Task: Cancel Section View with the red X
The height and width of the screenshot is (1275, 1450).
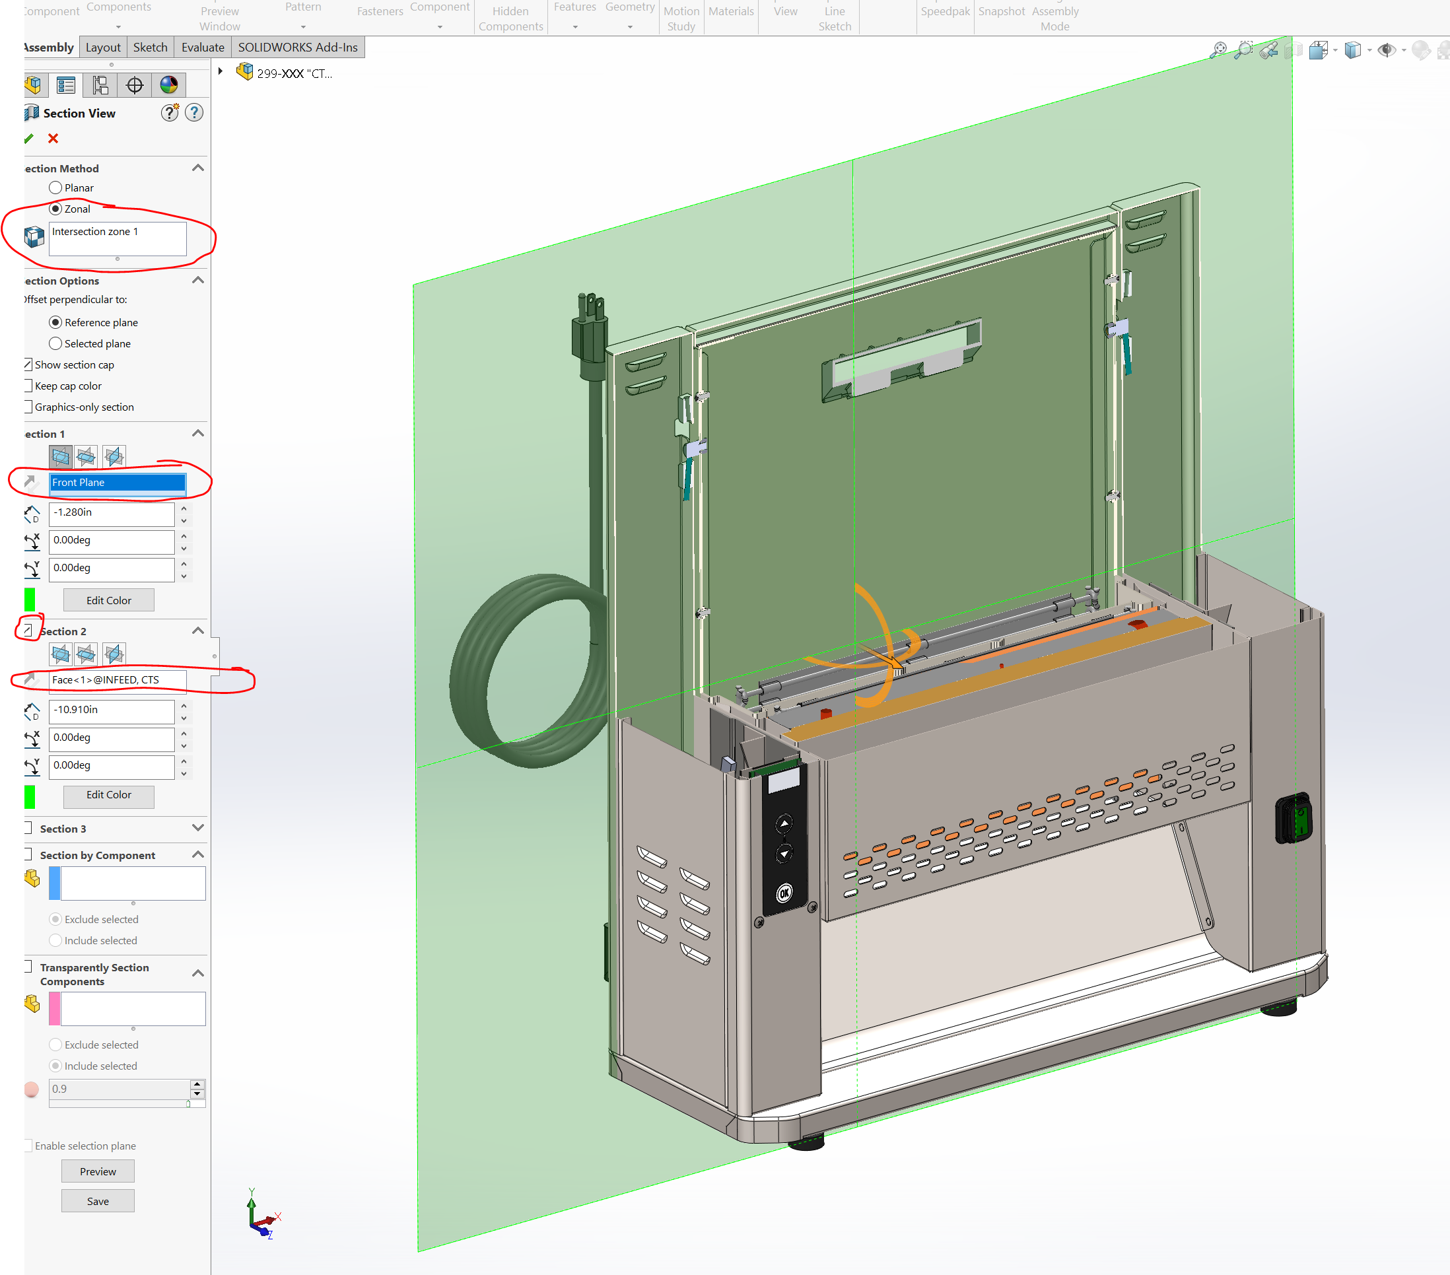Action: tap(53, 139)
